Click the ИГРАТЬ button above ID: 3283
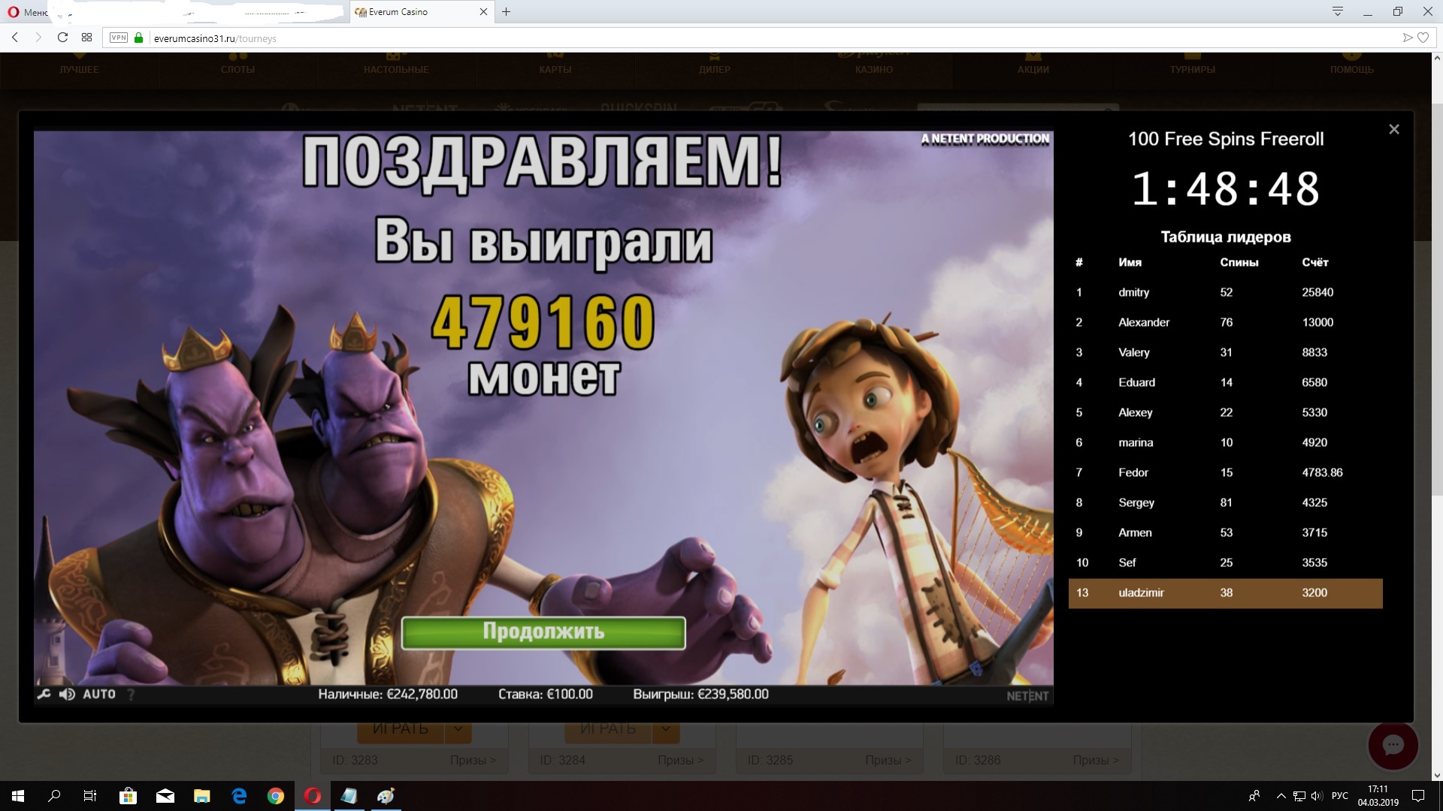Screen dimensions: 1443x811 [401, 730]
